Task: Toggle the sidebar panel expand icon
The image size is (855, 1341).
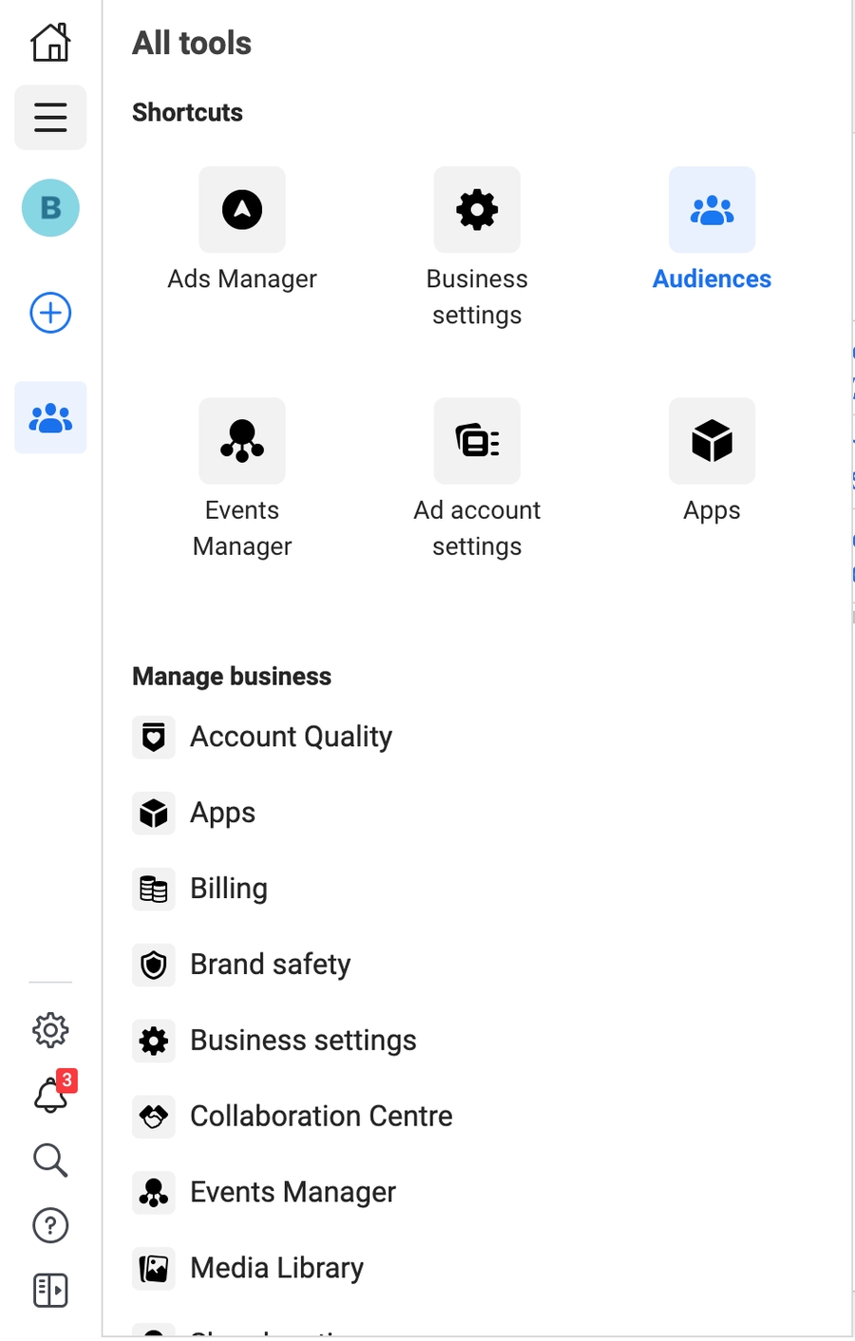Action: (x=50, y=1291)
